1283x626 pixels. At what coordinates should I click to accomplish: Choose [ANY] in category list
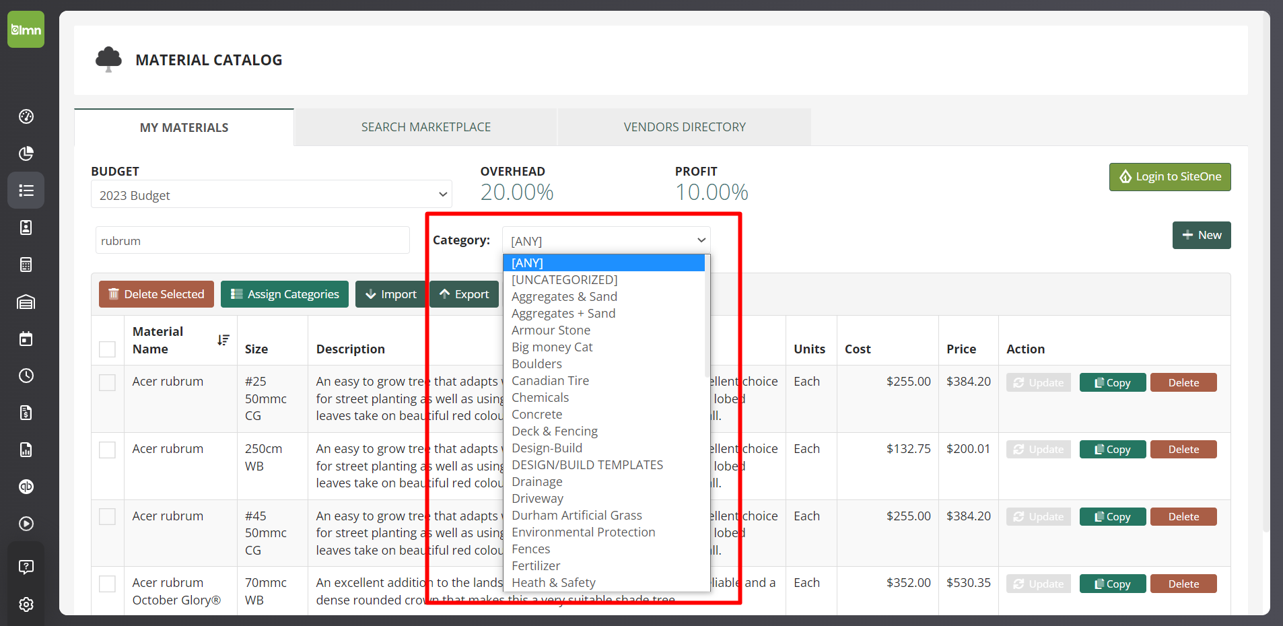[604, 263]
